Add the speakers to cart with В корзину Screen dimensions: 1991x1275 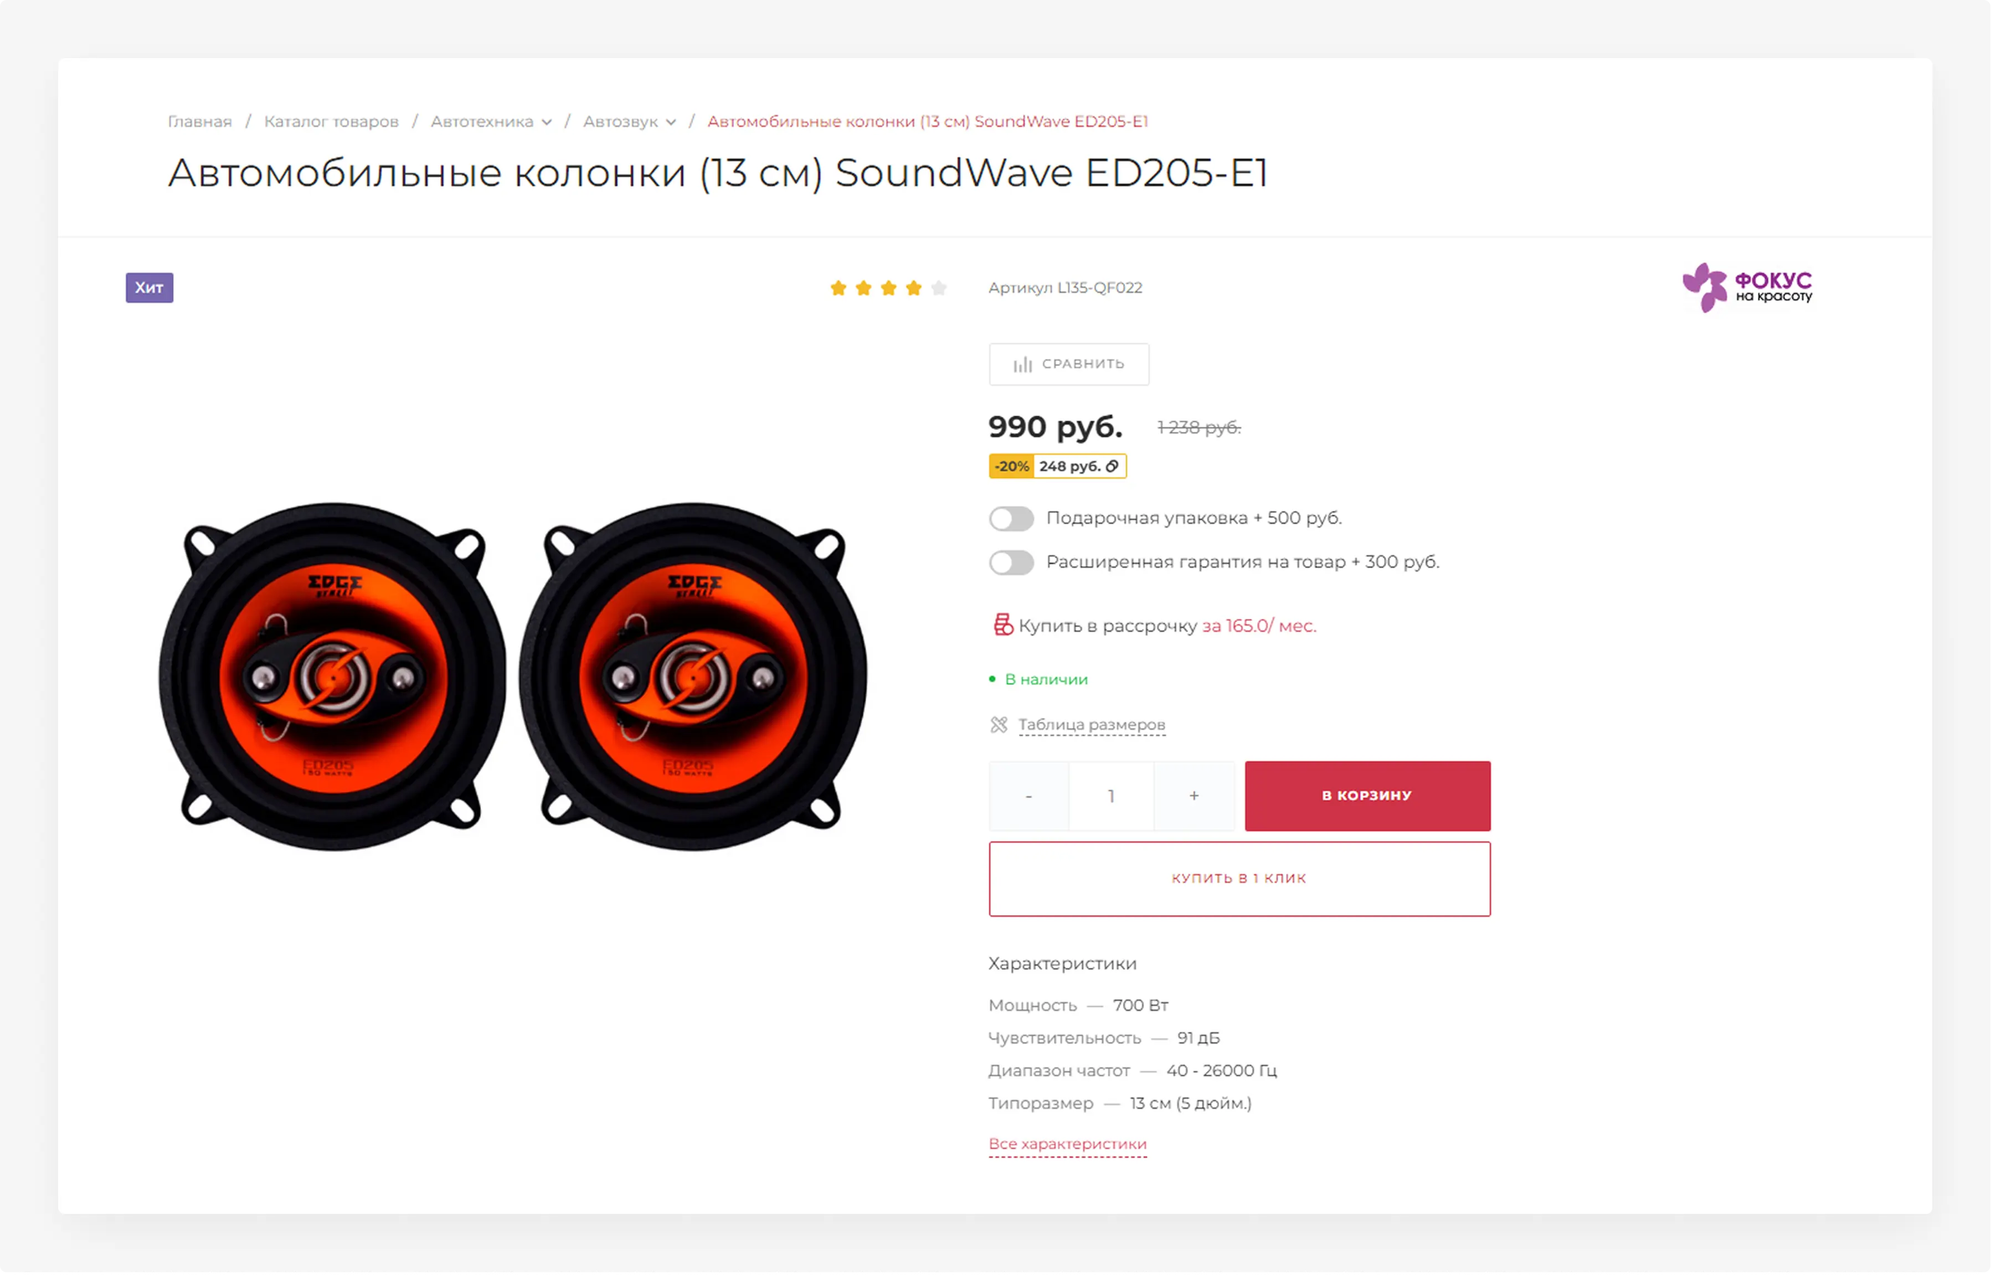pyautogui.click(x=1367, y=796)
